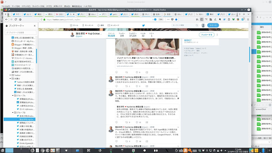Screen dimensions: 272x153
Task: Click the bookmark search field in the sidebar
Action: tap(21, 32)
